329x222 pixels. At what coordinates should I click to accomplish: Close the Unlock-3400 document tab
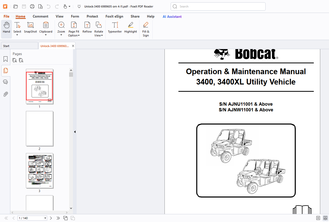pos(73,46)
